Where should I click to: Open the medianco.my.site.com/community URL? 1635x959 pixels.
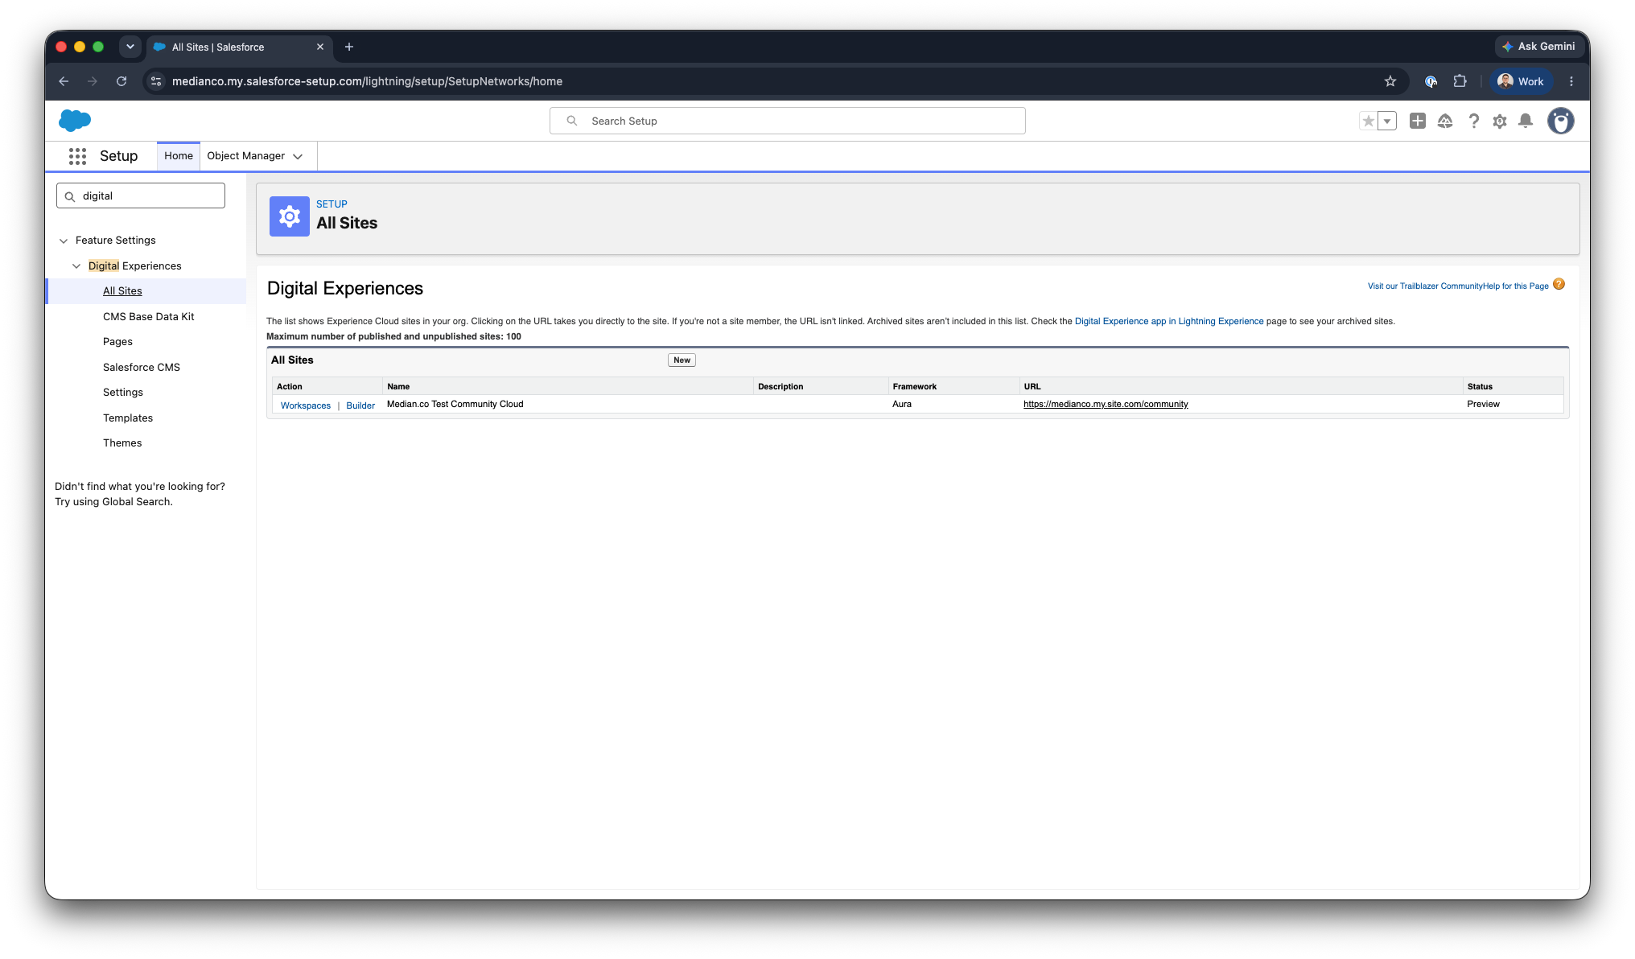(1106, 405)
